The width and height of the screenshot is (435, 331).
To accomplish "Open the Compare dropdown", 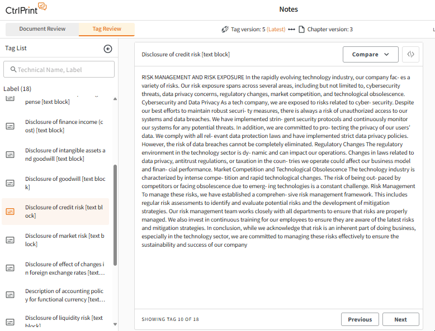I will tap(370, 54).
